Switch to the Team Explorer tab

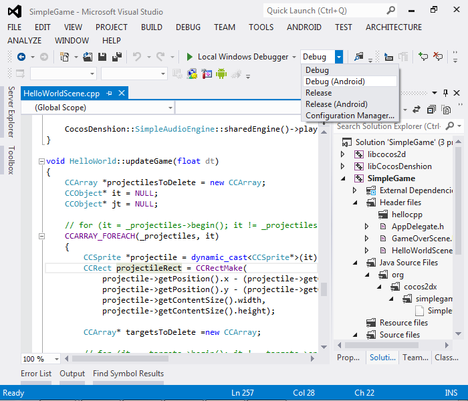(x=415, y=358)
